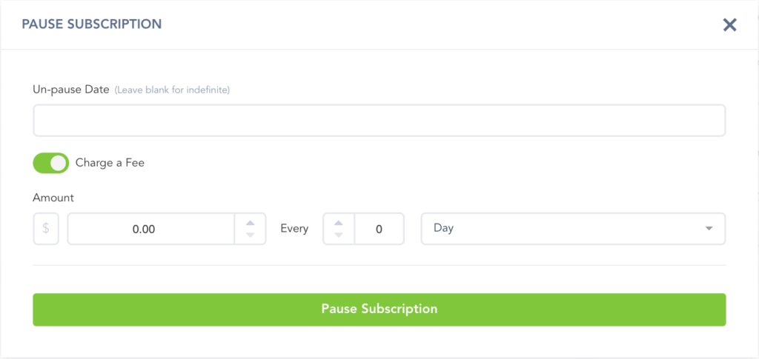The image size is (759, 359).
Task: Toggle the Charge a Fee switch off
Action: click(x=50, y=163)
